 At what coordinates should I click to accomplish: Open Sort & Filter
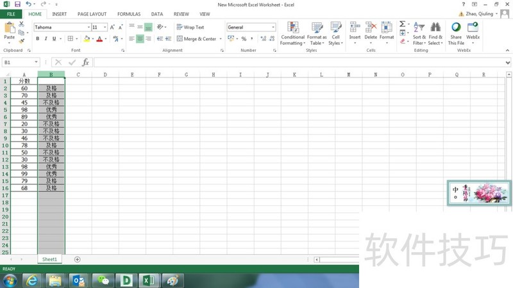pyautogui.click(x=419, y=33)
